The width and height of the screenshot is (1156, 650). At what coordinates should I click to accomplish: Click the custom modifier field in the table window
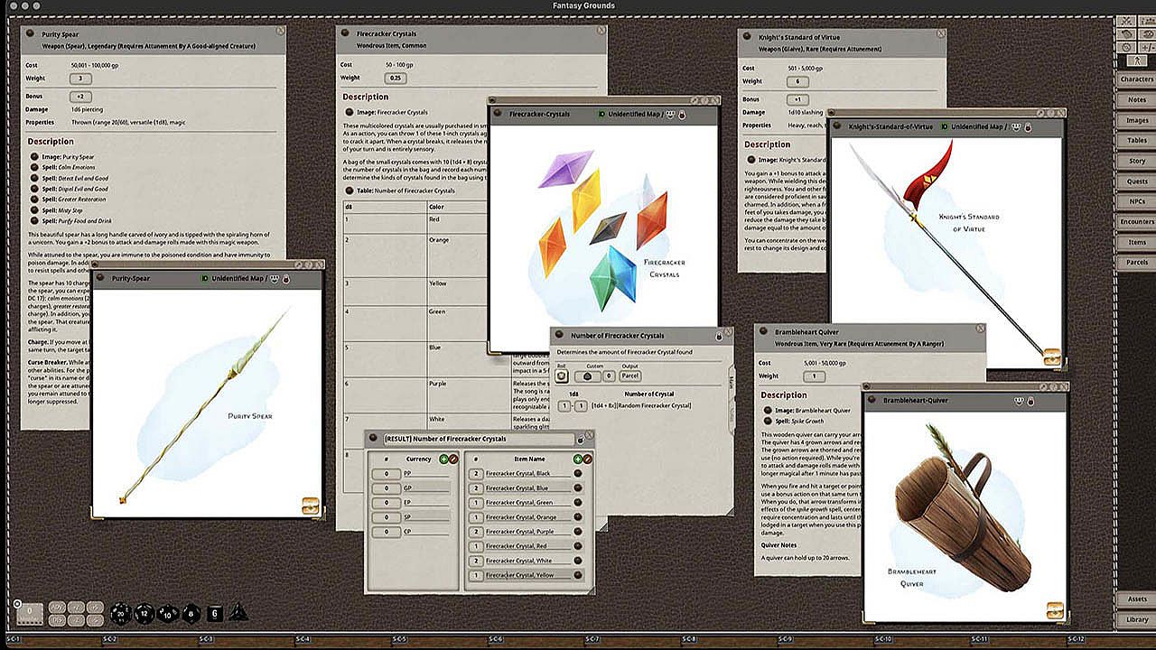609,376
